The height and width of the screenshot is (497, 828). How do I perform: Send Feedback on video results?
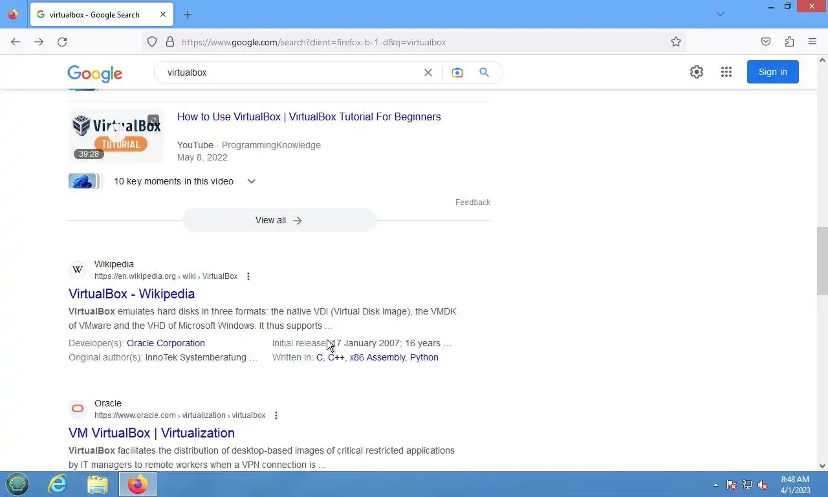point(473,203)
